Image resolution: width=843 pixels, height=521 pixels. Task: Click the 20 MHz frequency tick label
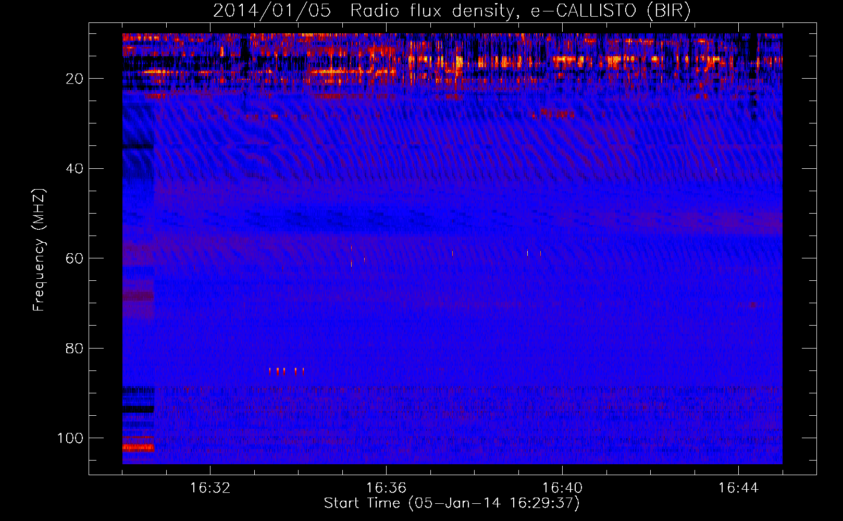(x=75, y=79)
